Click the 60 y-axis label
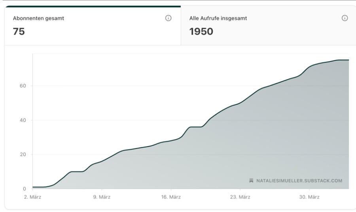356x212 pixels. (23, 86)
